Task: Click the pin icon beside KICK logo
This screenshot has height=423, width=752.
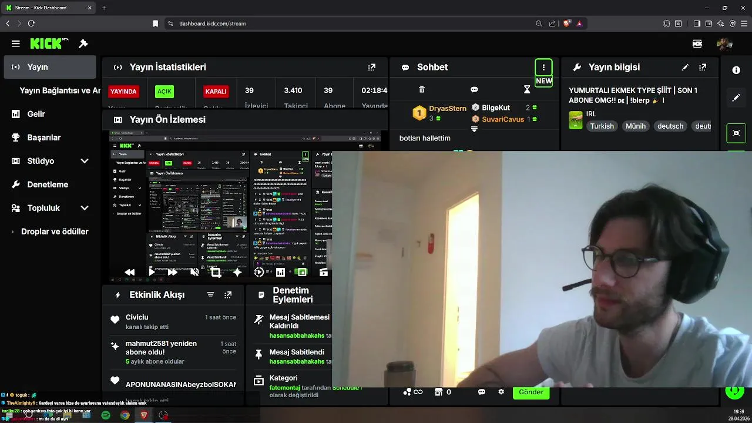Action: (x=83, y=43)
